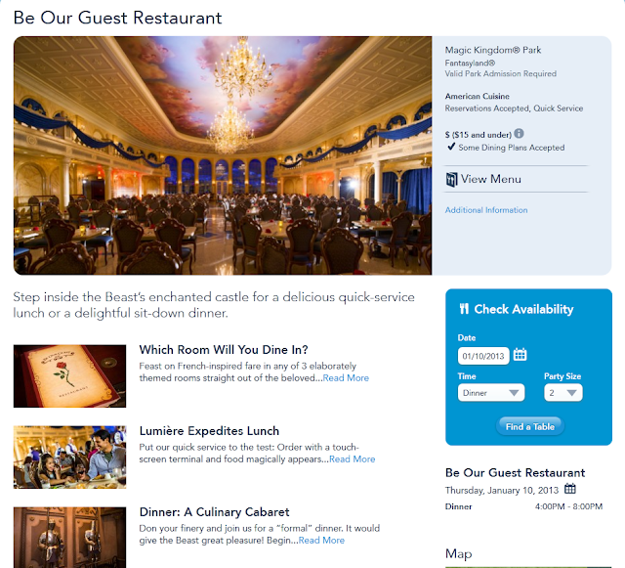The height and width of the screenshot is (568, 625).
Task: Open the date picker calendar icon
Action: (x=520, y=354)
